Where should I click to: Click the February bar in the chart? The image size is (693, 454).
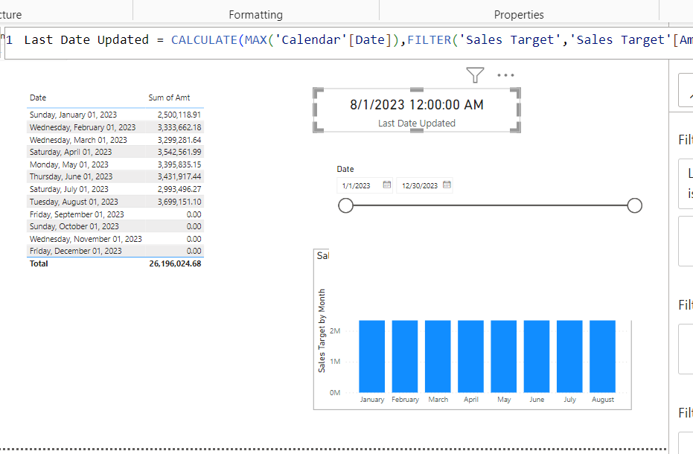405,357
